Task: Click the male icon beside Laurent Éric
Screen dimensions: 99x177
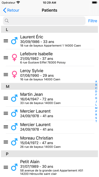Action: [x=14, y=41]
